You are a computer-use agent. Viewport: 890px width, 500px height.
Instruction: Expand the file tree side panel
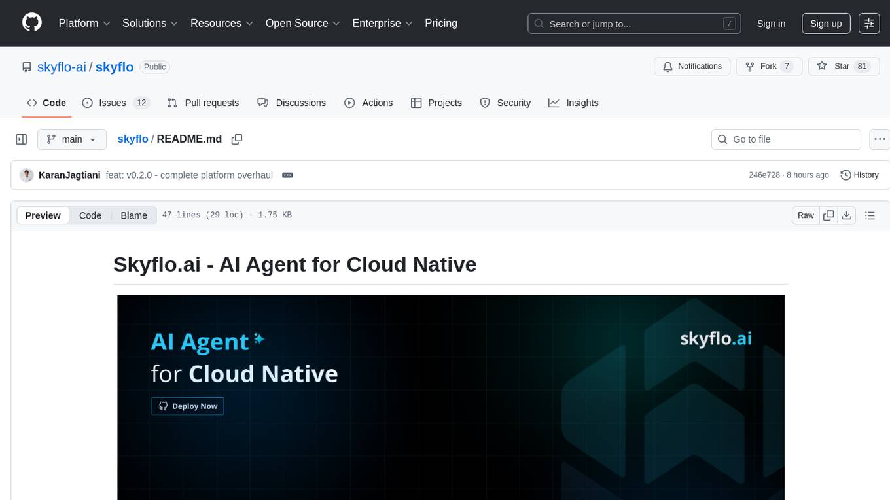click(22, 139)
